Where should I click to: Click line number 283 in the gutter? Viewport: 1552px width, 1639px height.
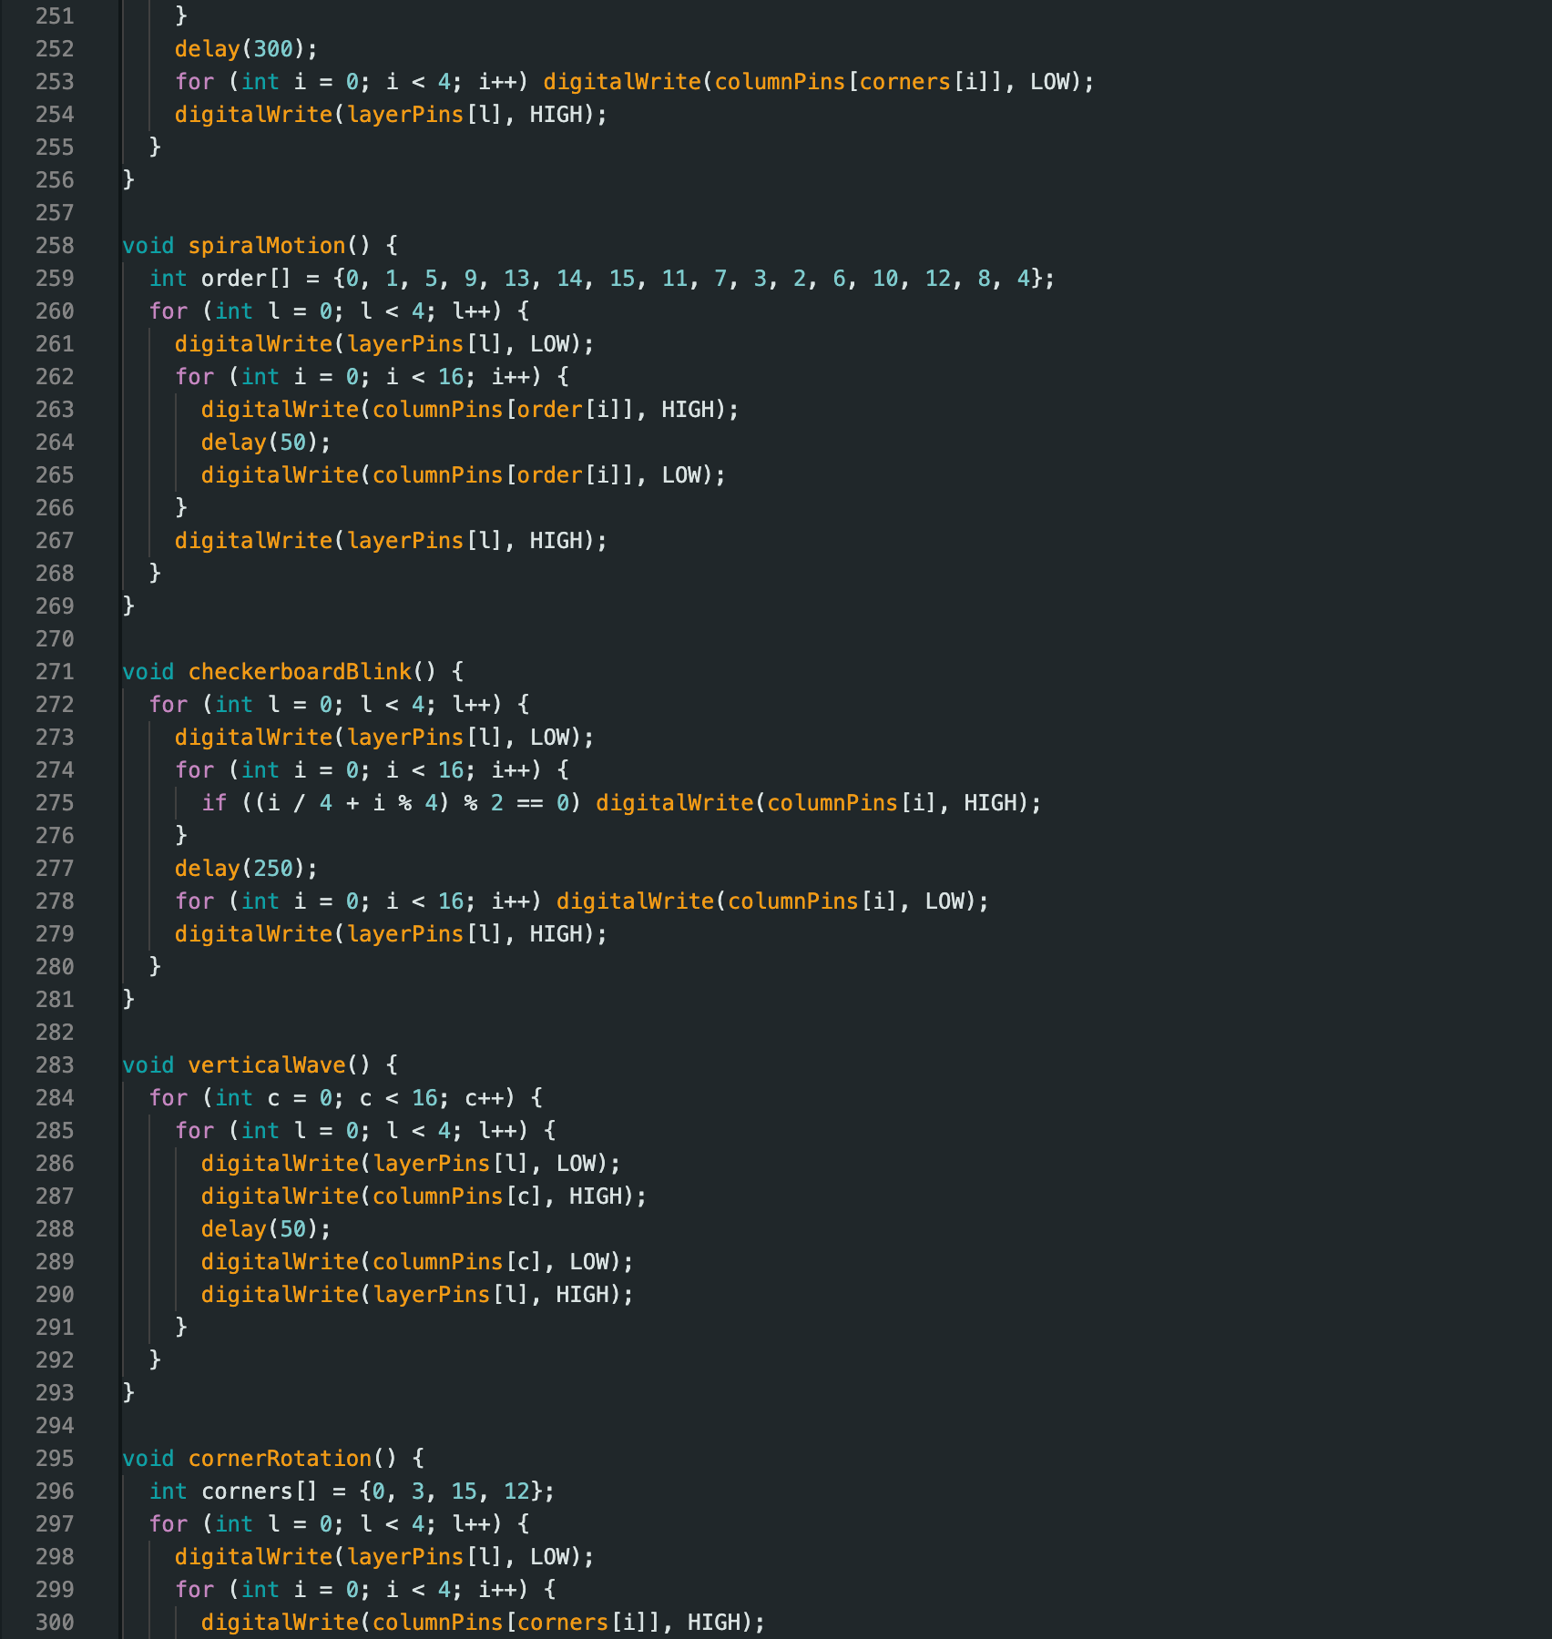(x=55, y=1065)
